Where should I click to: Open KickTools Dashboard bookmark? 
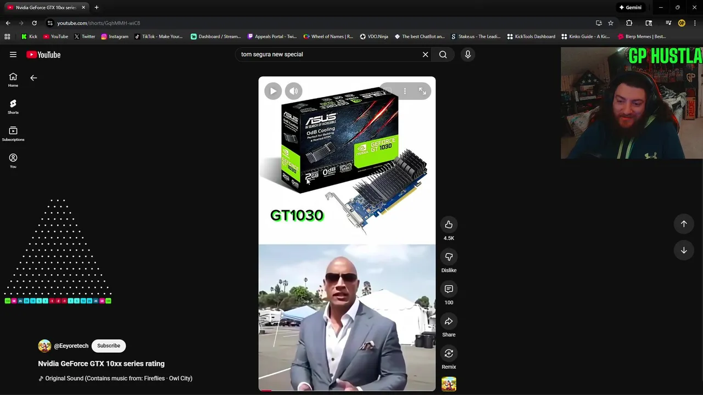click(531, 37)
